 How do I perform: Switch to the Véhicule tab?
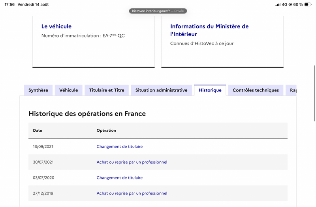click(68, 90)
